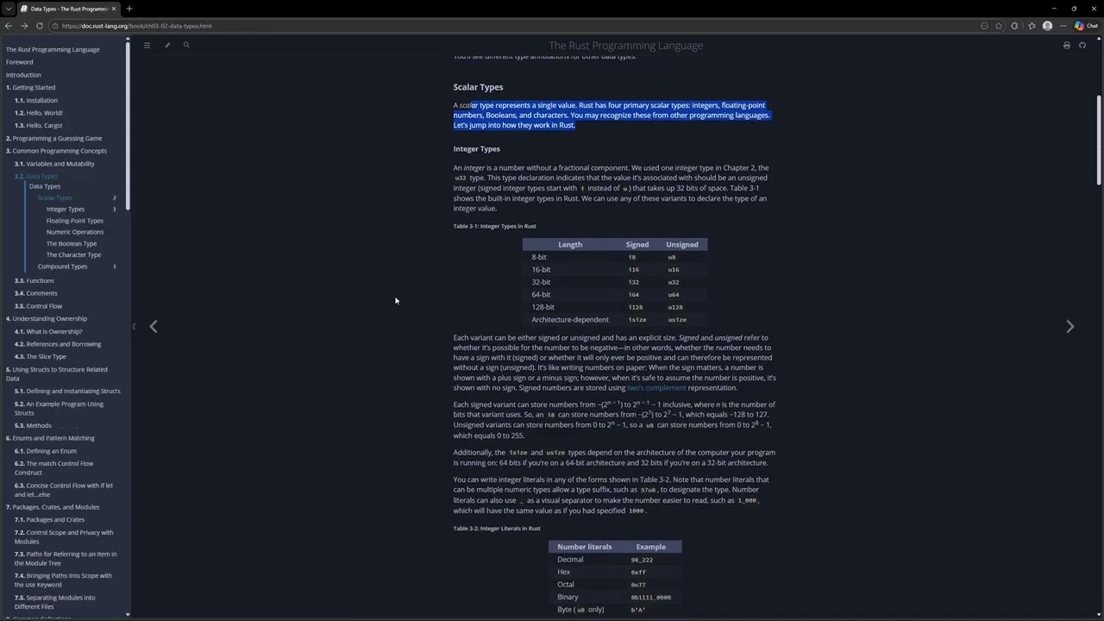
Task: Open browser Settings and more menu
Action: pos(1063,26)
